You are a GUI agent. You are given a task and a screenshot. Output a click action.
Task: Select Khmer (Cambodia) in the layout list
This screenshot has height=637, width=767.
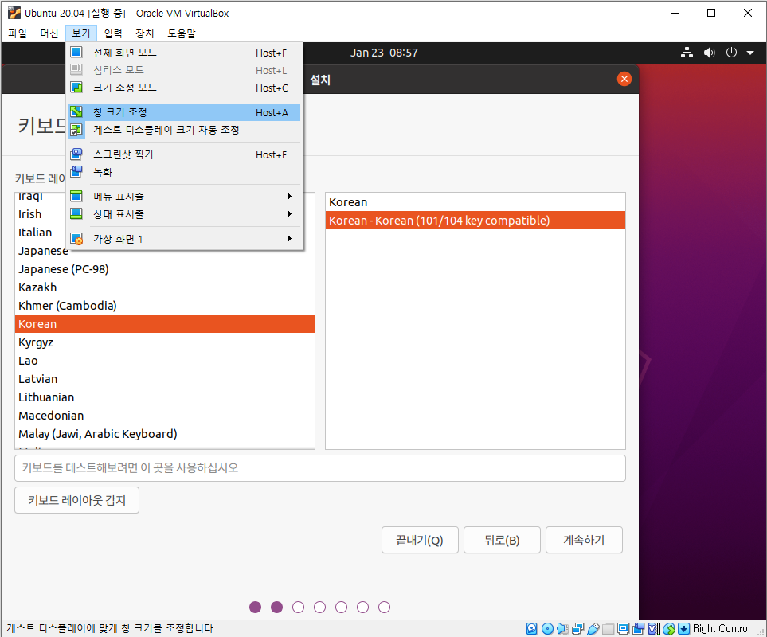(x=164, y=306)
